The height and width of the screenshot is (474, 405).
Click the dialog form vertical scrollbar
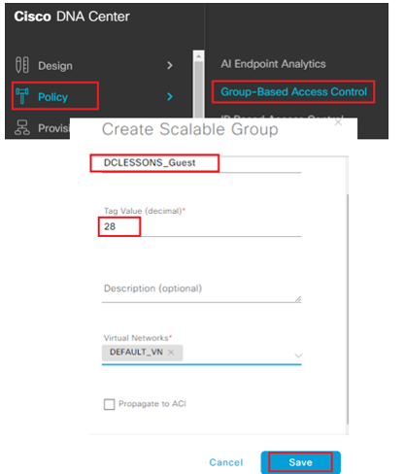point(348,309)
